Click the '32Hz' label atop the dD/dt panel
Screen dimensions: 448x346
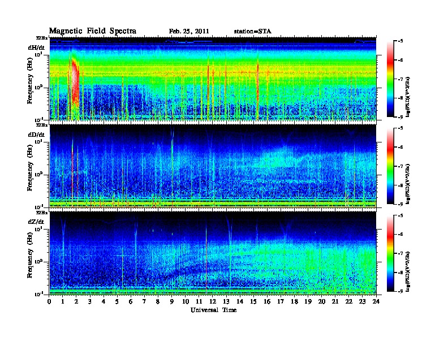[42, 125]
